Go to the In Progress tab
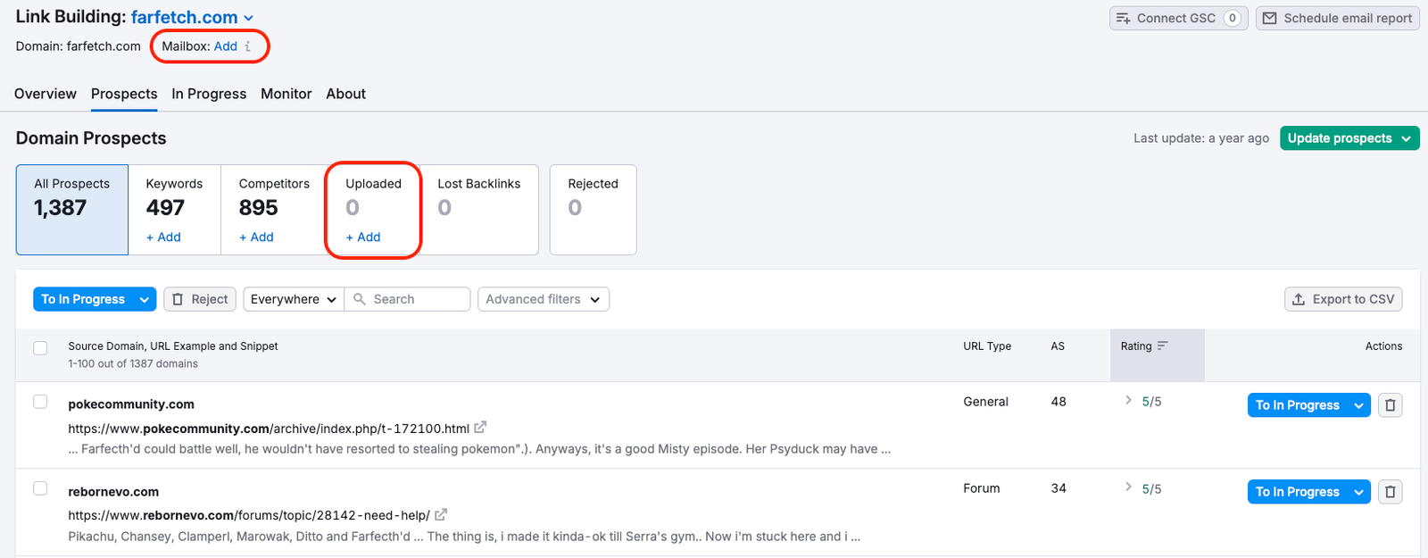The height and width of the screenshot is (558, 1428). click(x=209, y=94)
